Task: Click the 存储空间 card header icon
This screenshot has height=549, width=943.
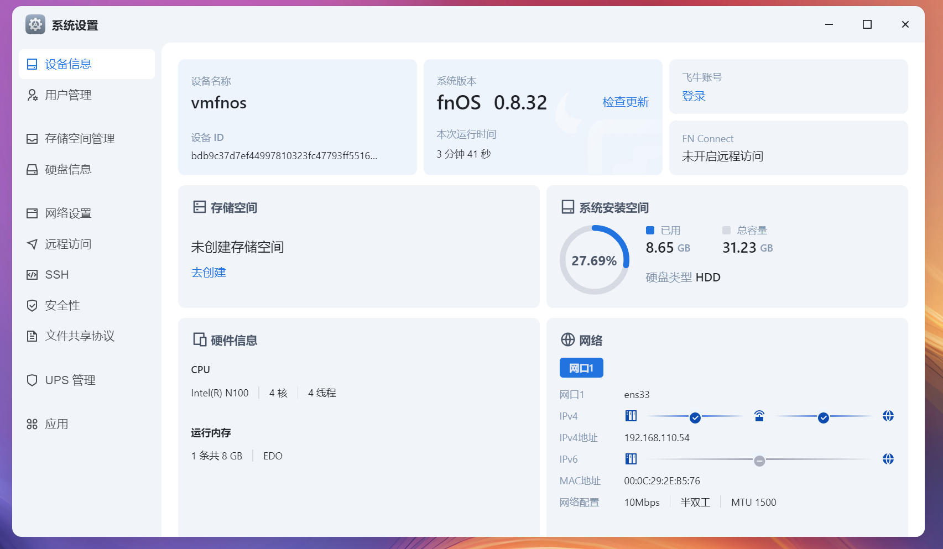Action: coord(199,207)
